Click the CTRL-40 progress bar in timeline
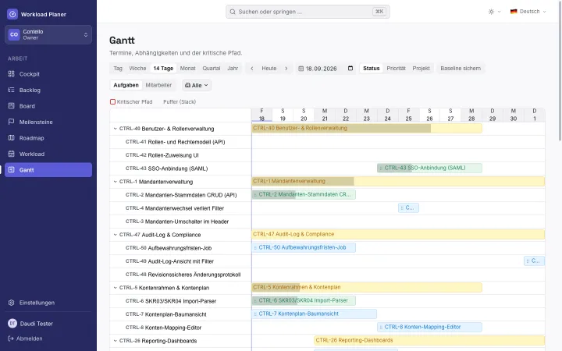 367,128
